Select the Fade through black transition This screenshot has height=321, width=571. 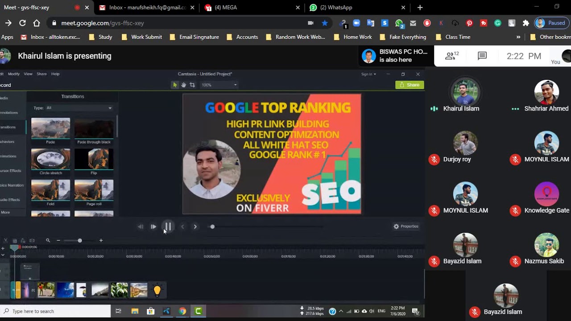(x=94, y=128)
